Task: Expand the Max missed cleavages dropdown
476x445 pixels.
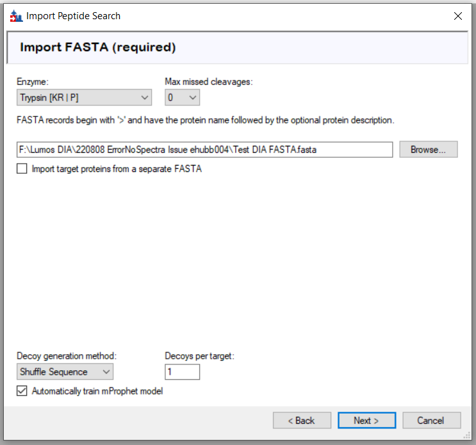Action: tap(183, 98)
